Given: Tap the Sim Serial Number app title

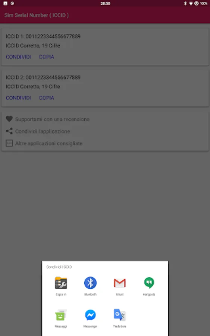Looking at the screenshot, I should [x=37, y=15].
